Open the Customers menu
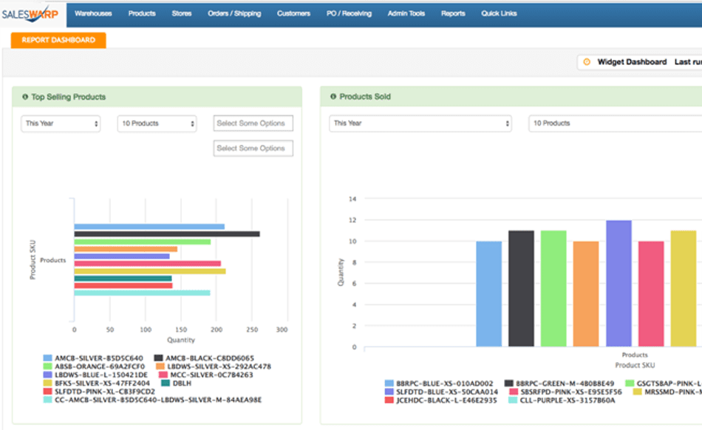 tap(293, 13)
